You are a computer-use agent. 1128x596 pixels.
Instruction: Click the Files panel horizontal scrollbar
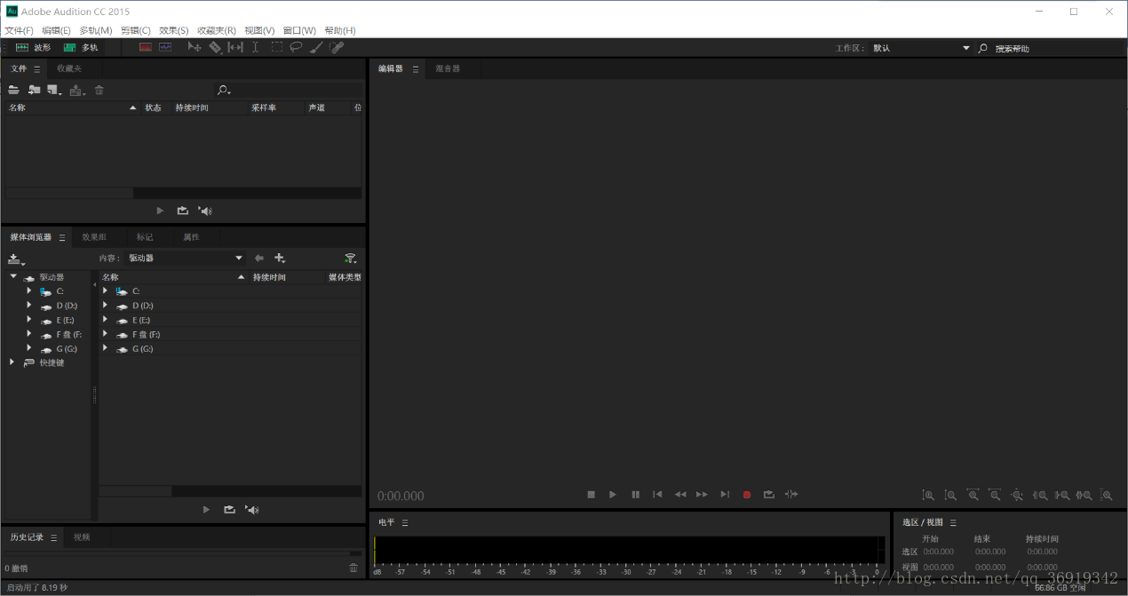pyautogui.click(x=69, y=193)
